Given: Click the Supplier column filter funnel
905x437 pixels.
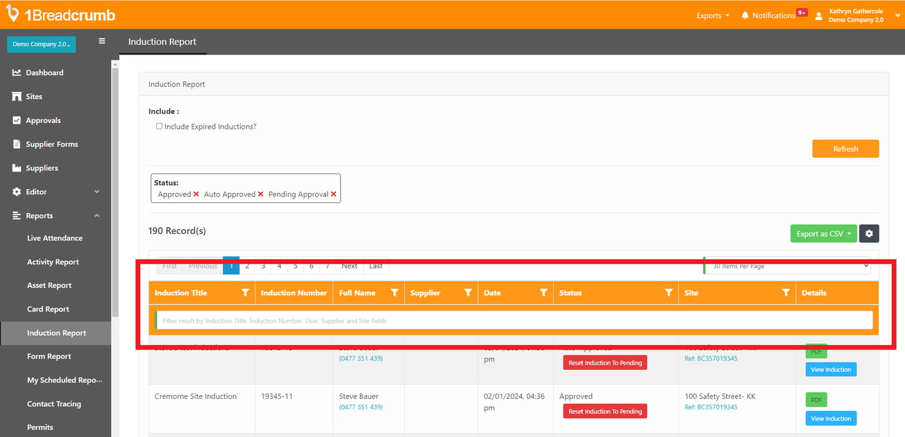Looking at the screenshot, I should pyautogui.click(x=468, y=292).
